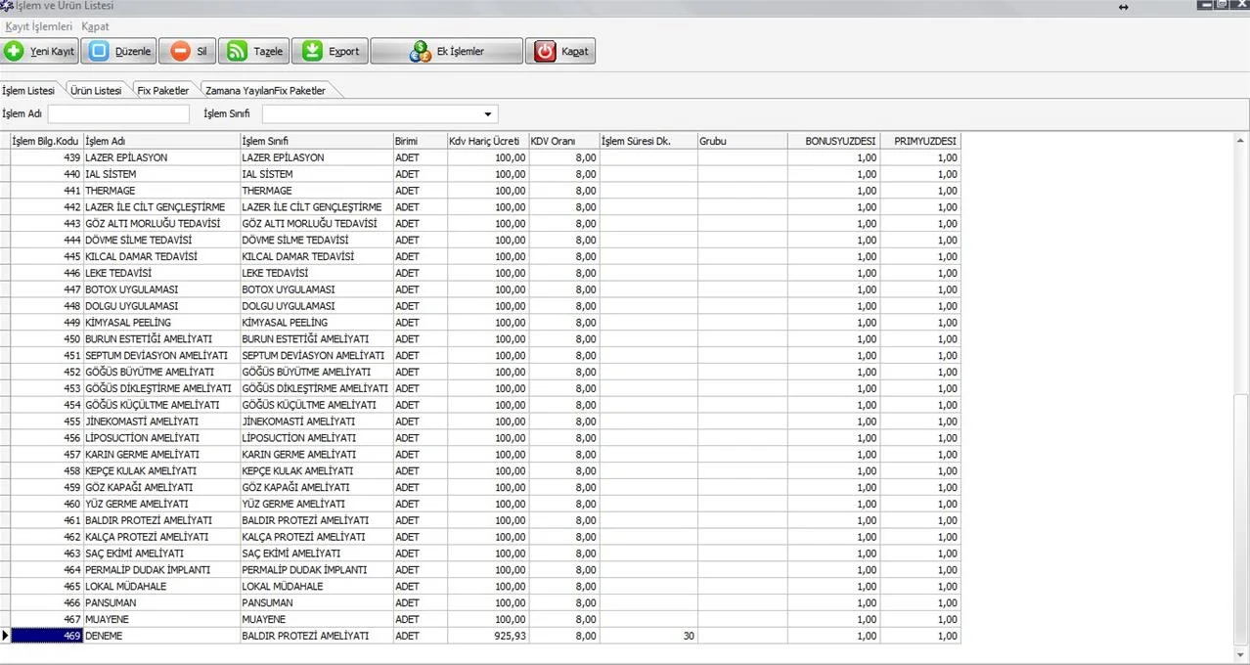
Task: Click the green Export download icon
Action: [312, 51]
